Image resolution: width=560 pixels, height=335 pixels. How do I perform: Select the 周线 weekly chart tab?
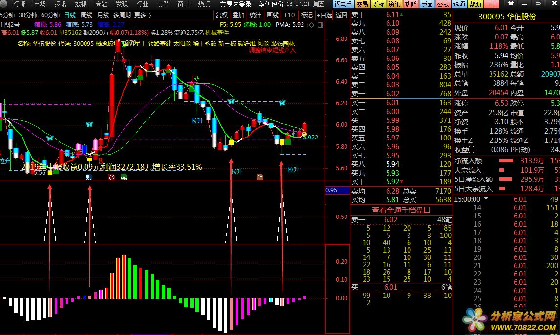coord(86,15)
